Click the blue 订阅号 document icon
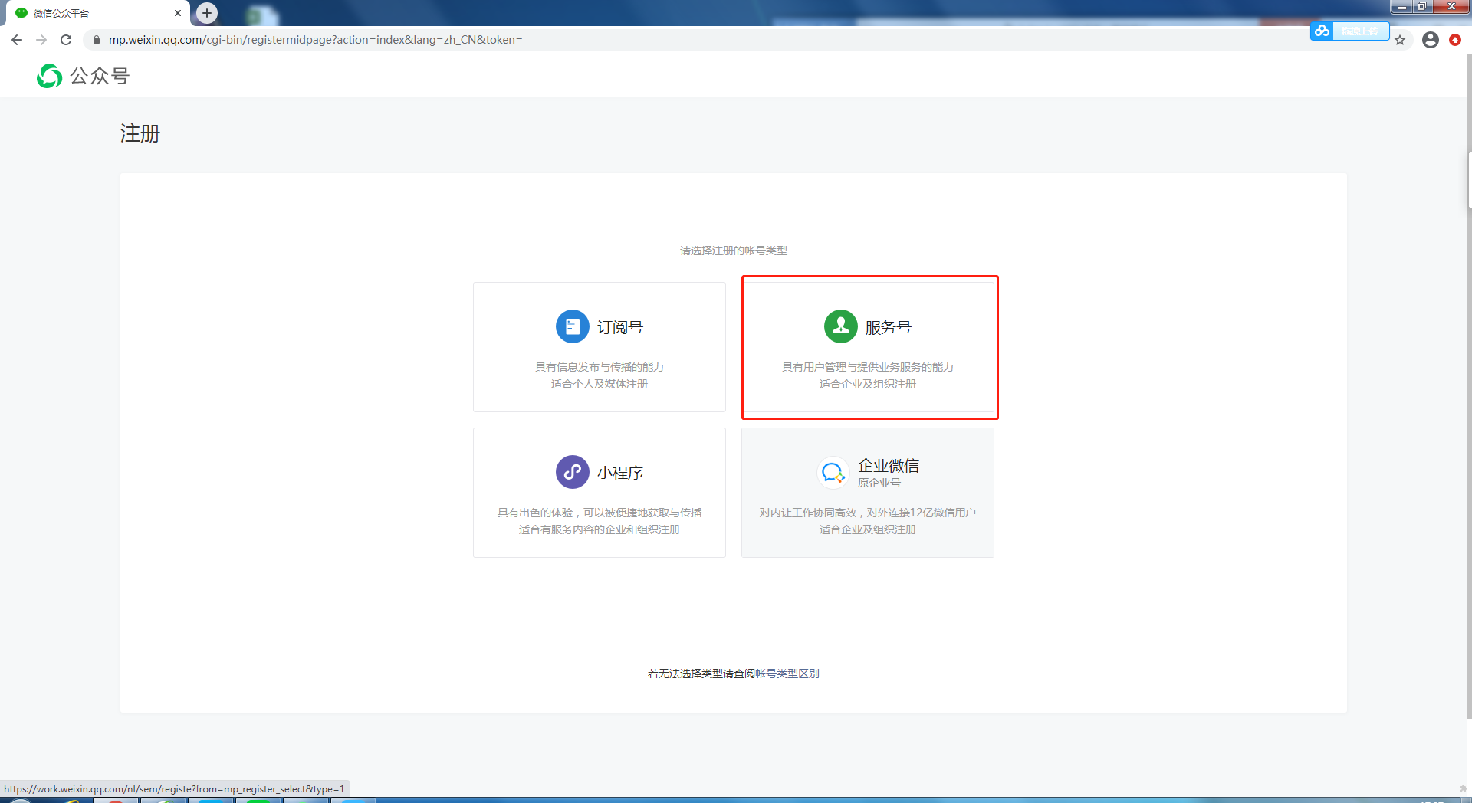The image size is (1472, 803). [572, 326]
